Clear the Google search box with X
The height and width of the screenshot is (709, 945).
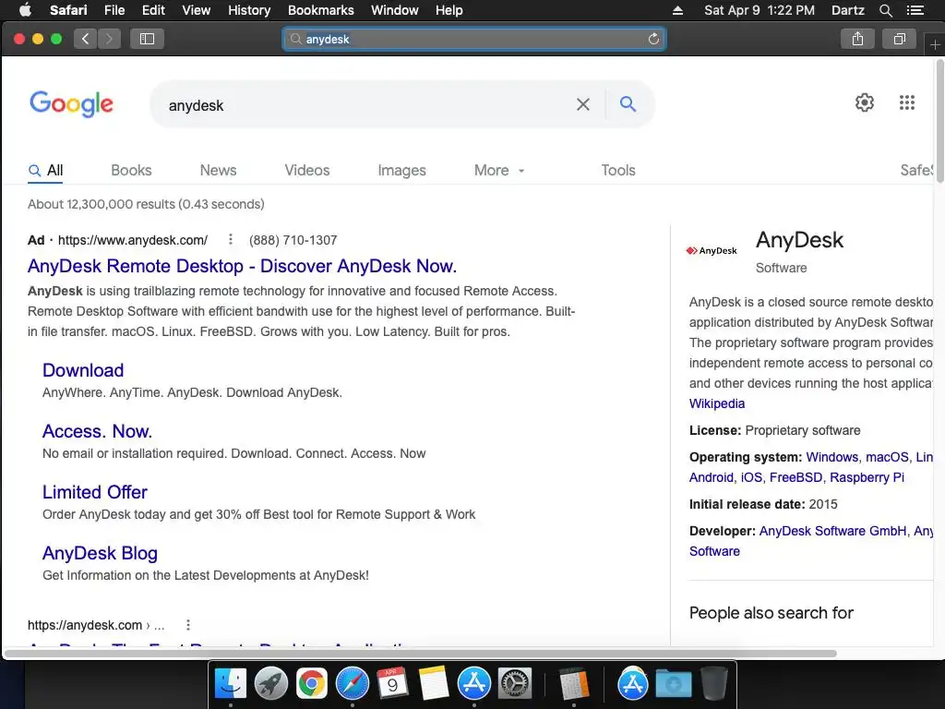(x=583, y=104)
